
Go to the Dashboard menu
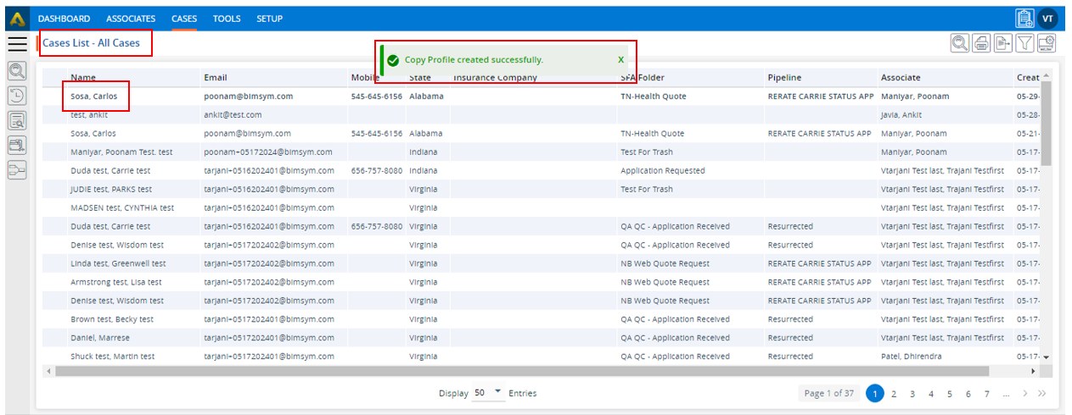coord(64,19)
